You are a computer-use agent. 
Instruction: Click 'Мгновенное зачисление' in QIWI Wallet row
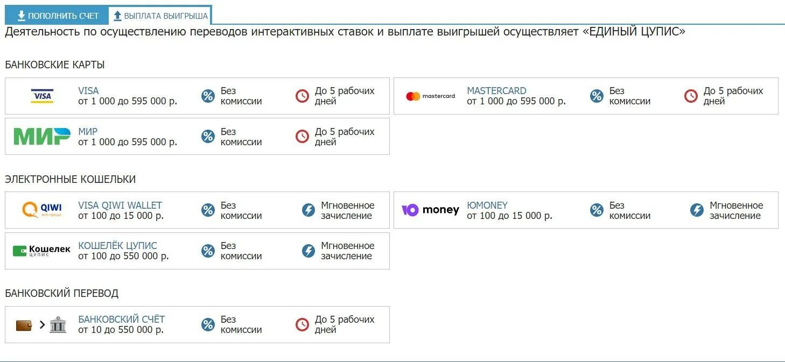point(347,210)
